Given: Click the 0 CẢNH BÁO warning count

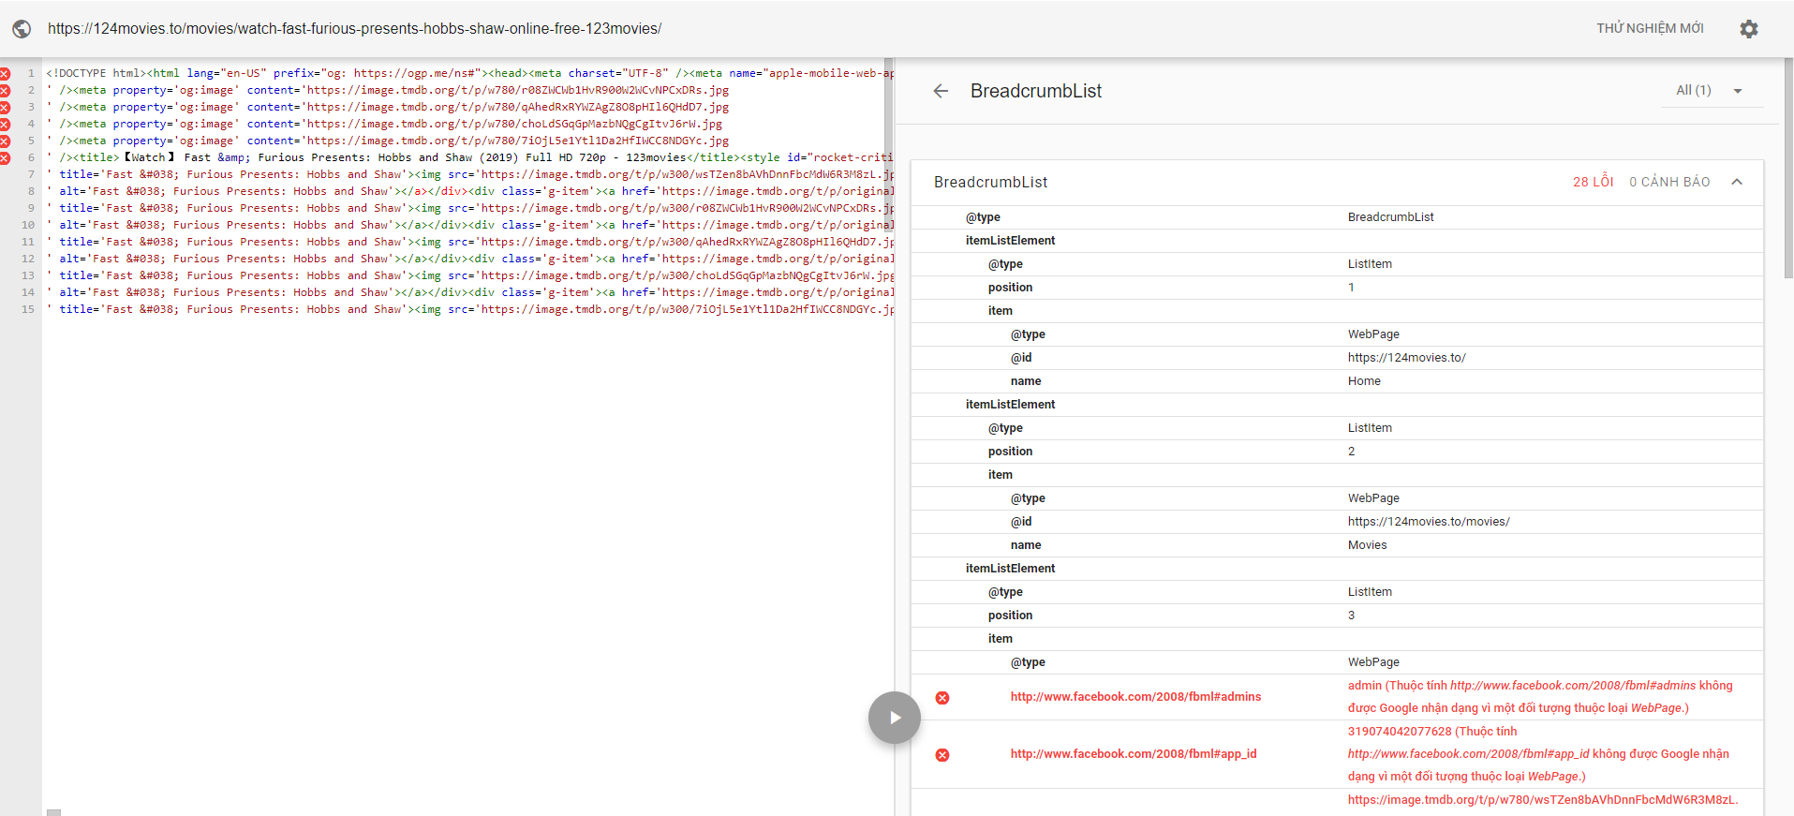Looking at the screenshot, I should pos(1669,182).
